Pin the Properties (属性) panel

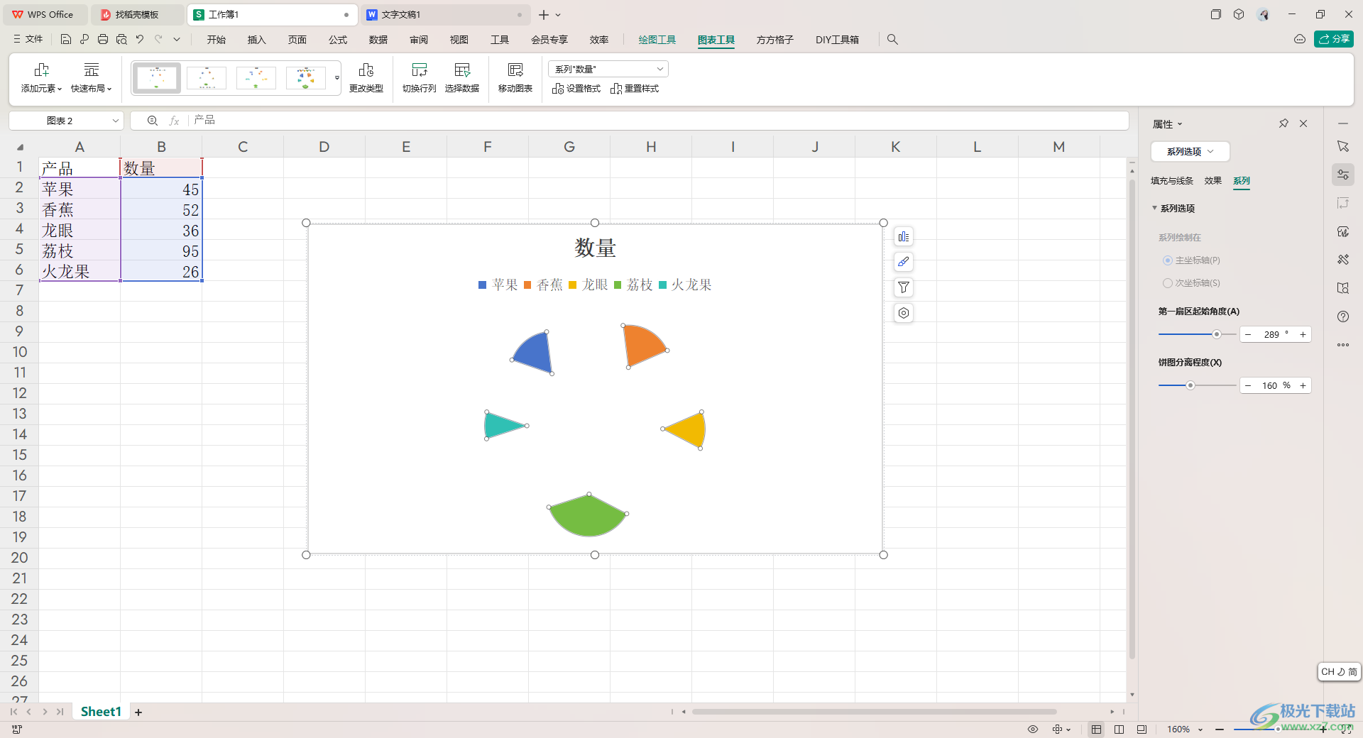coord(1283,123)
